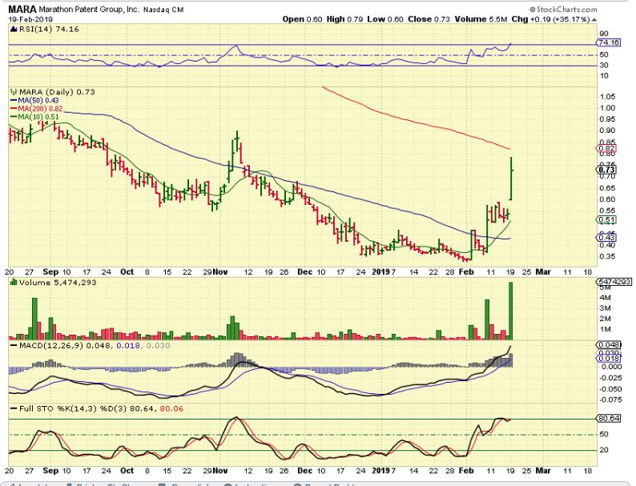Click the Full STO %K legend line
The width and height of the screenshot is (636, 486).
(x=14, y=408)
